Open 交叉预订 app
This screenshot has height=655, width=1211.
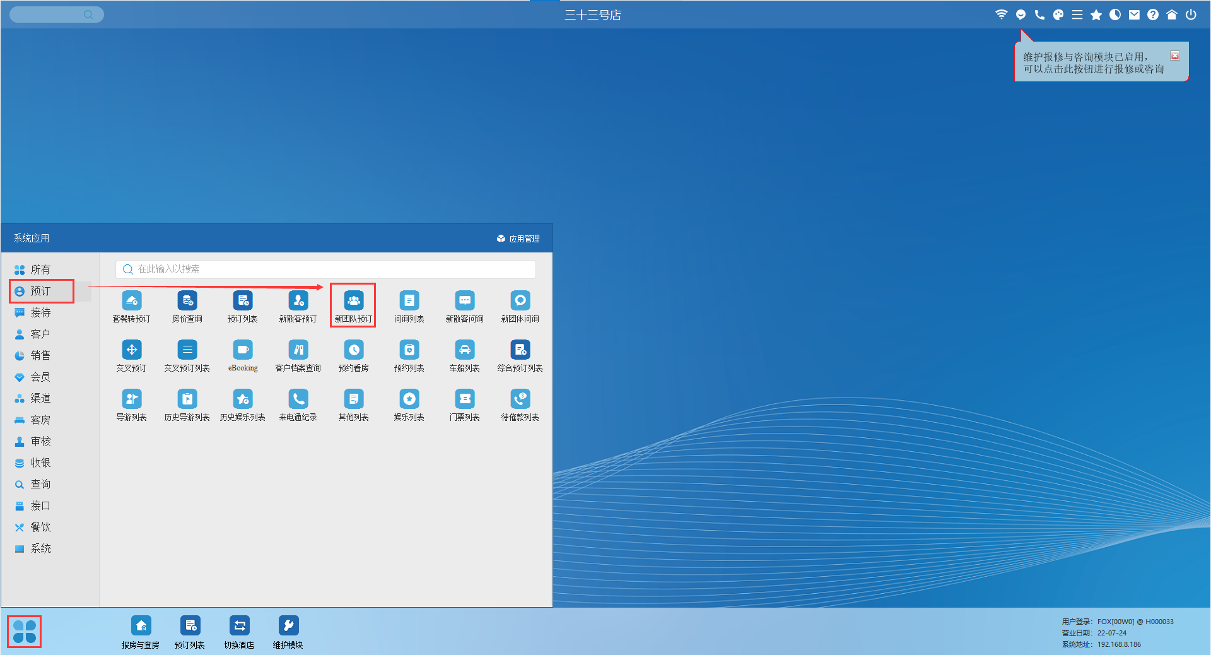tap(131, 350)
